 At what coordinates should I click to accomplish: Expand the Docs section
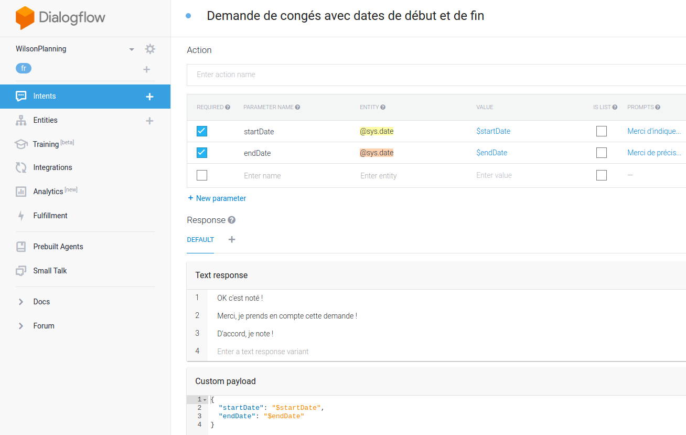(21, 302)
